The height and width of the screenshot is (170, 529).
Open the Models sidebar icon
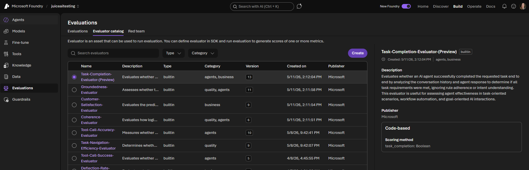pyautogui.click(x=6, y=31)
